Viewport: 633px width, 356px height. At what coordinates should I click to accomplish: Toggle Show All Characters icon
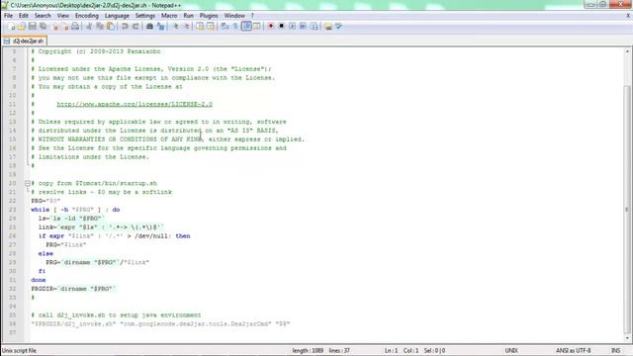coord(235,27)
